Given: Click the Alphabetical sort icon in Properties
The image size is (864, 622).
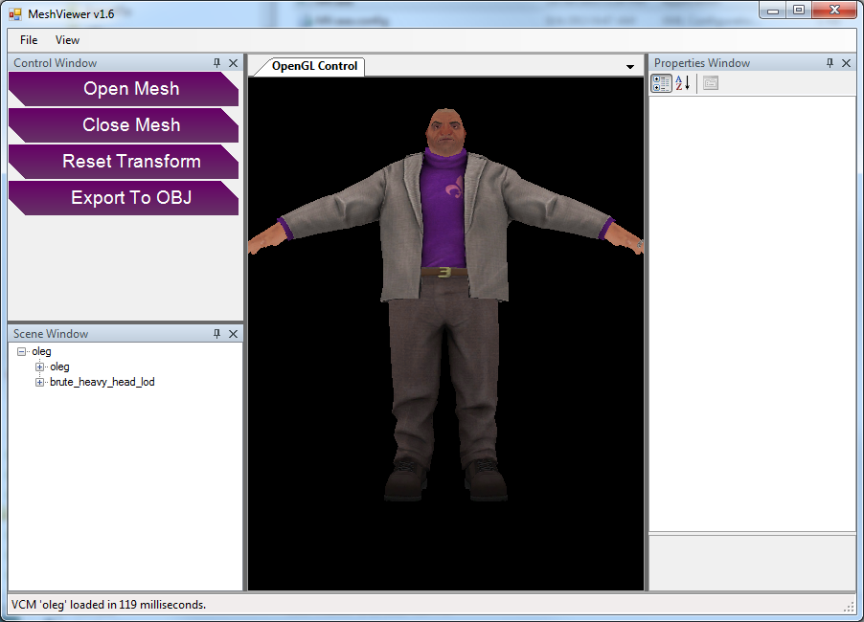Looking at the screenshot, I should (683, 83).
